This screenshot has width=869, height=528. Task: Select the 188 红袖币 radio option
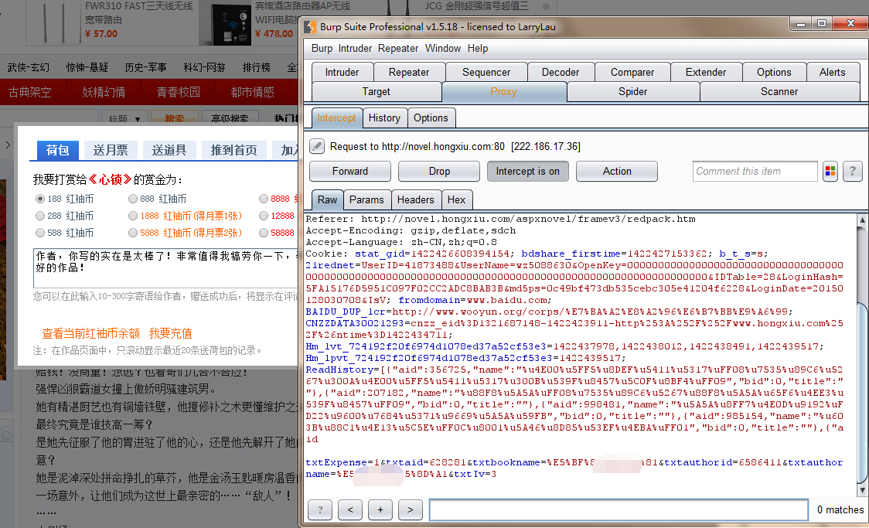[40, 199]
